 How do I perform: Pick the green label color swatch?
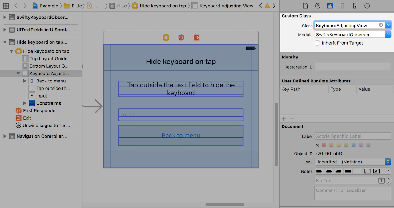pos(346,145)
